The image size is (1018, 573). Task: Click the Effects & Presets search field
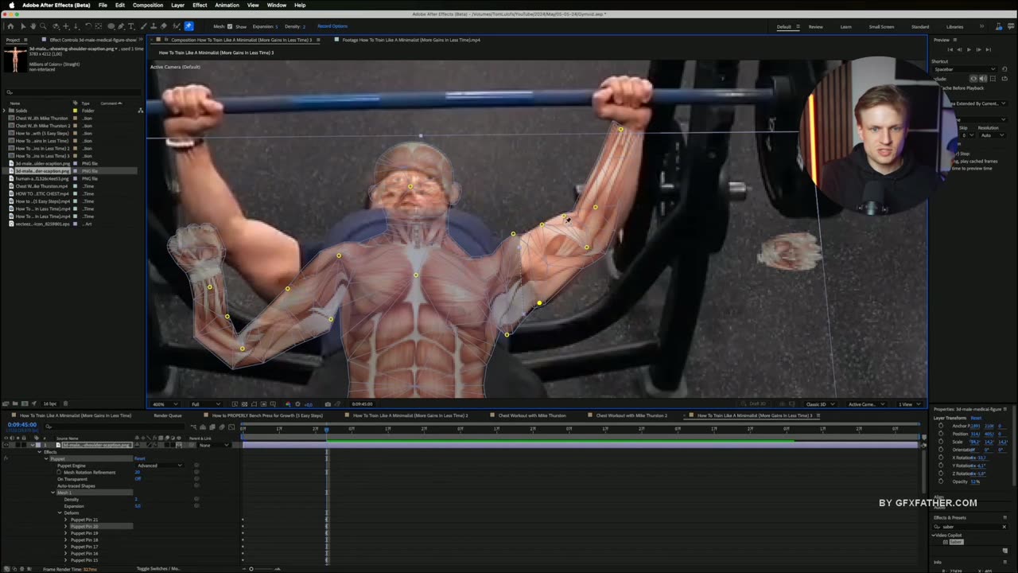coord(970,526)
